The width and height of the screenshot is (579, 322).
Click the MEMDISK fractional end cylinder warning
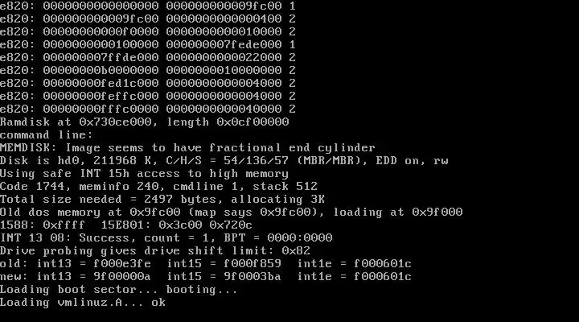pyautogui.click(x=187, y=147)
